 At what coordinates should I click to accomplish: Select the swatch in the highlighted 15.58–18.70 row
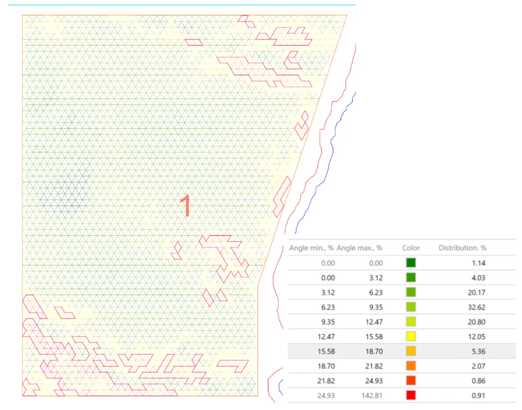(x=411, y=351)
